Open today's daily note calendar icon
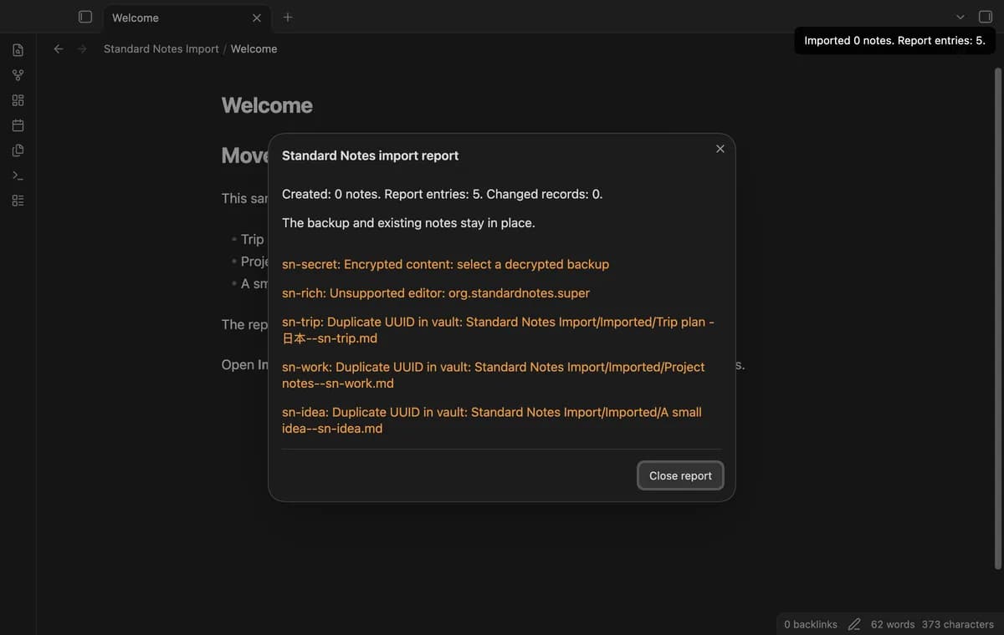Screen dimensions: 1004x635 point(18,125)
